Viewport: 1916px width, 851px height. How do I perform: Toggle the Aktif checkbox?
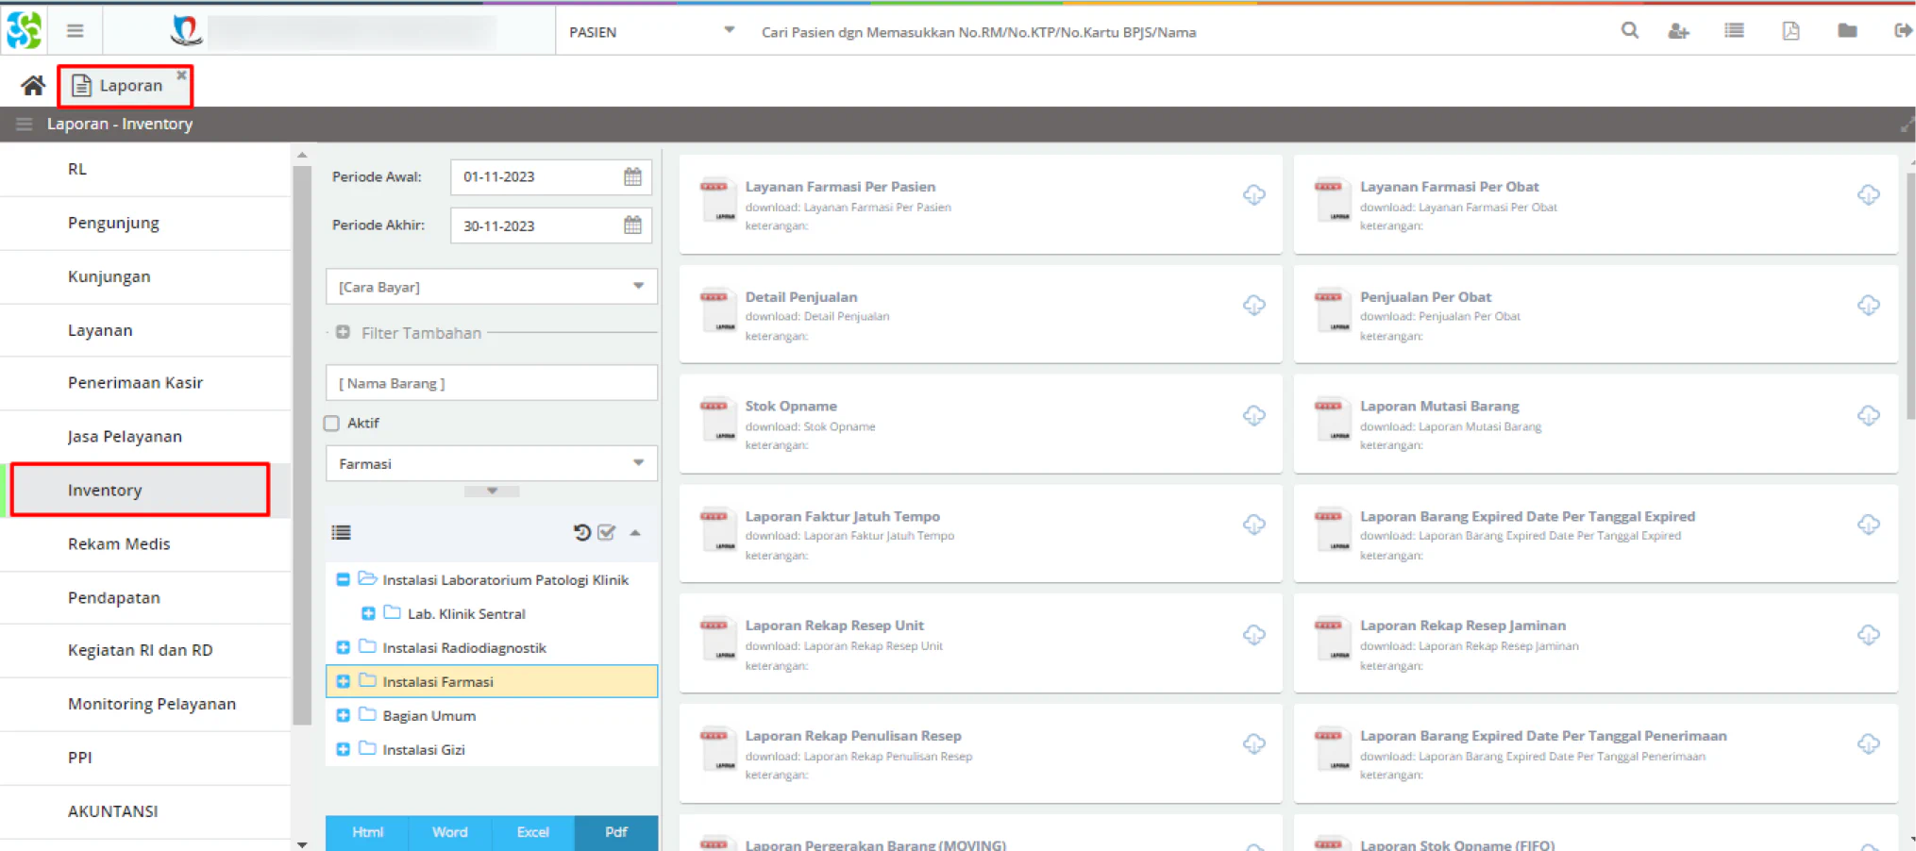coord(331,424)
